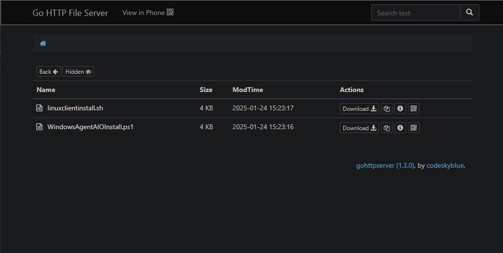Copy link for WindowsAgentAIOInstall.ps1
The width and height of the screenshot is (503, 253).
387,128
